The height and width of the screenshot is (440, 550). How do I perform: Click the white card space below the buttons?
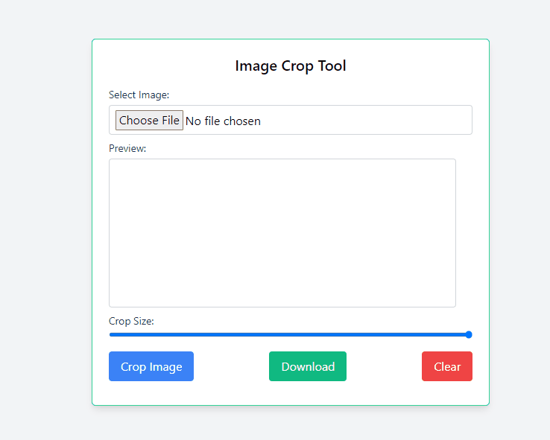click(291, 393)
